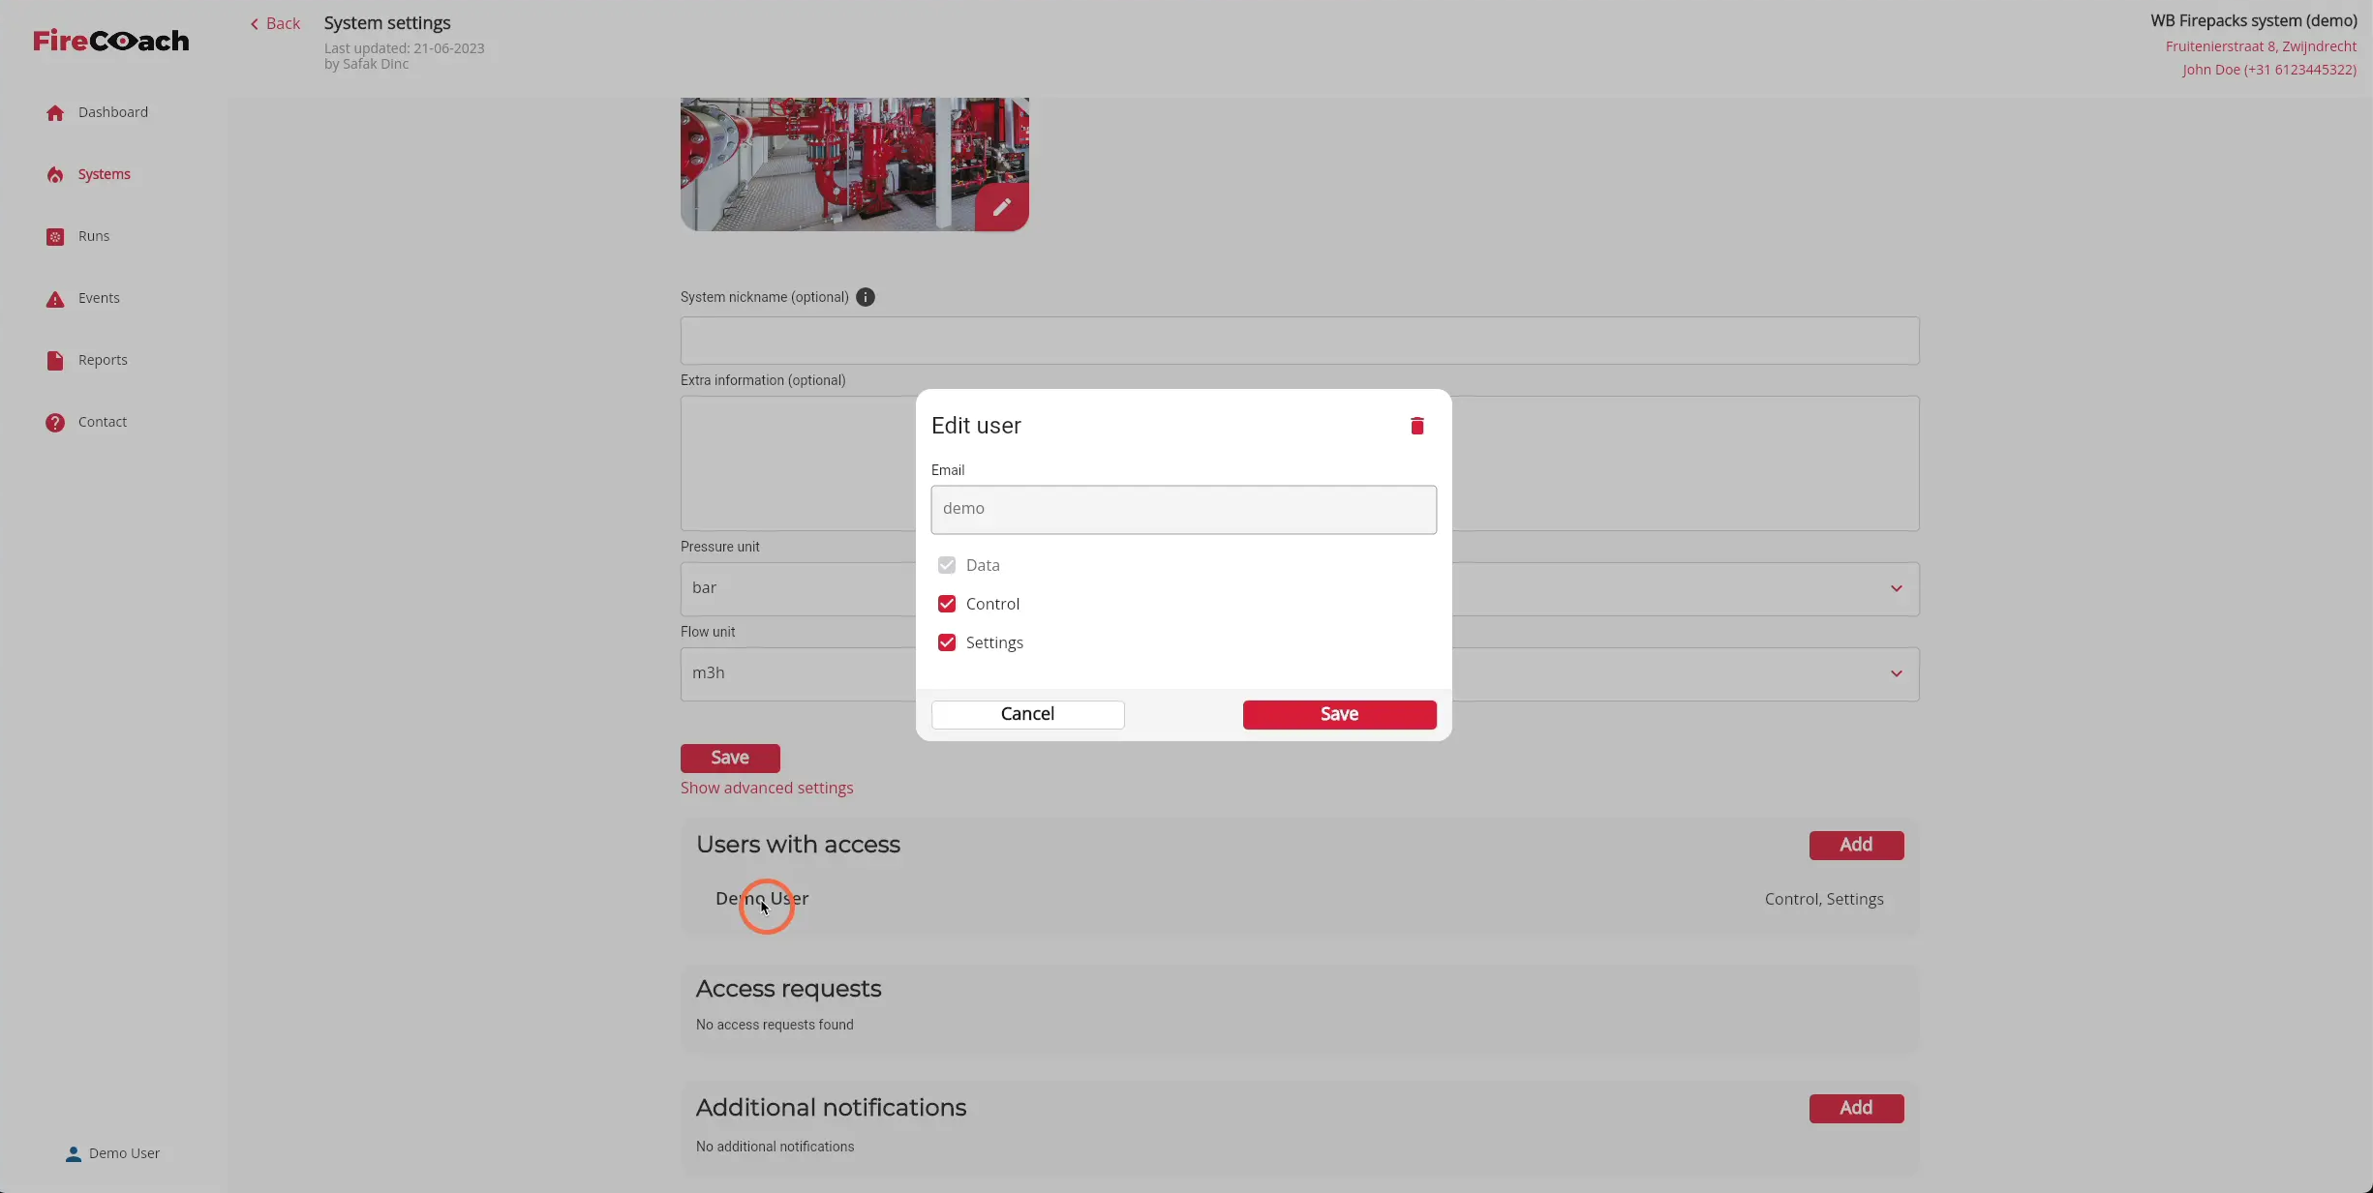Click the Dashboard home icon
The image size is (2373, 1193).
pos(55,113)
